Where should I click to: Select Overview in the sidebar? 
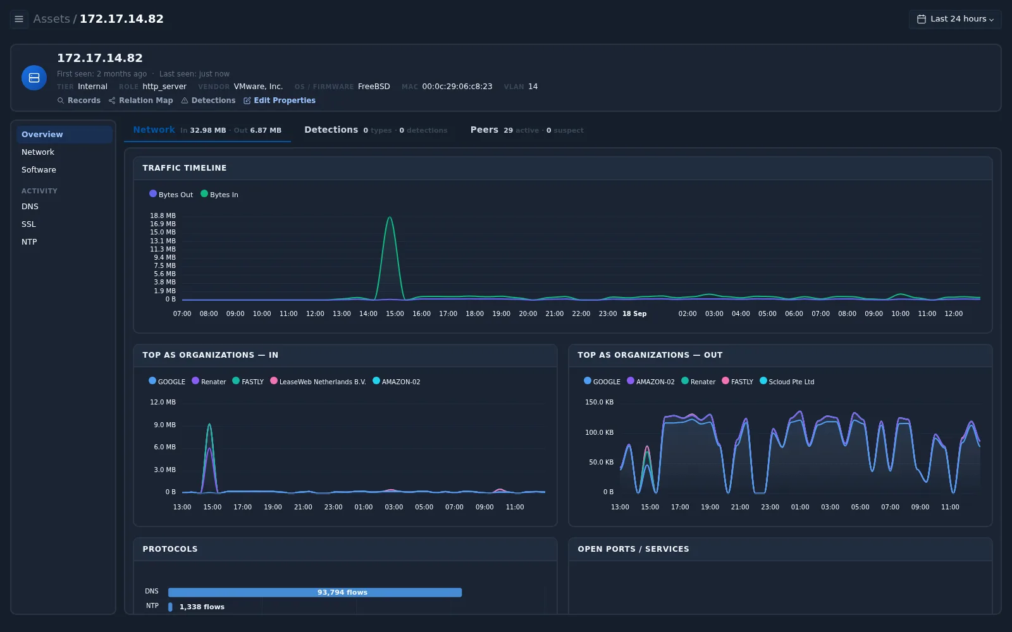[65, 134]
